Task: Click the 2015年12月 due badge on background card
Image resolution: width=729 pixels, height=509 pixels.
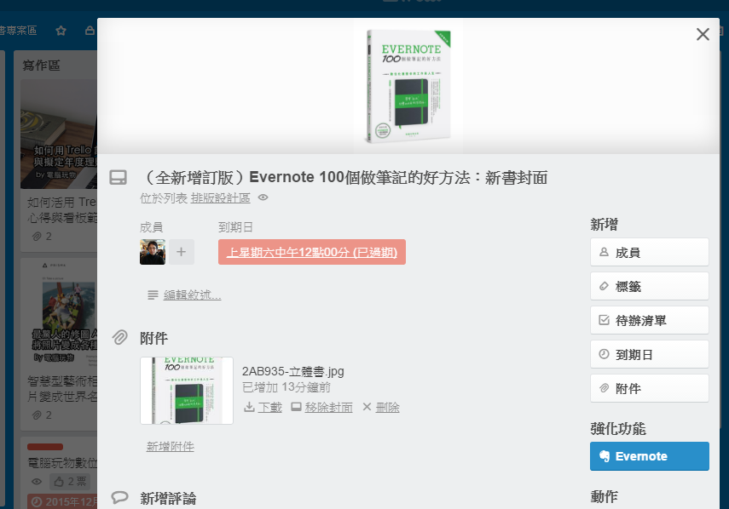Action: (x=63, y=501)
